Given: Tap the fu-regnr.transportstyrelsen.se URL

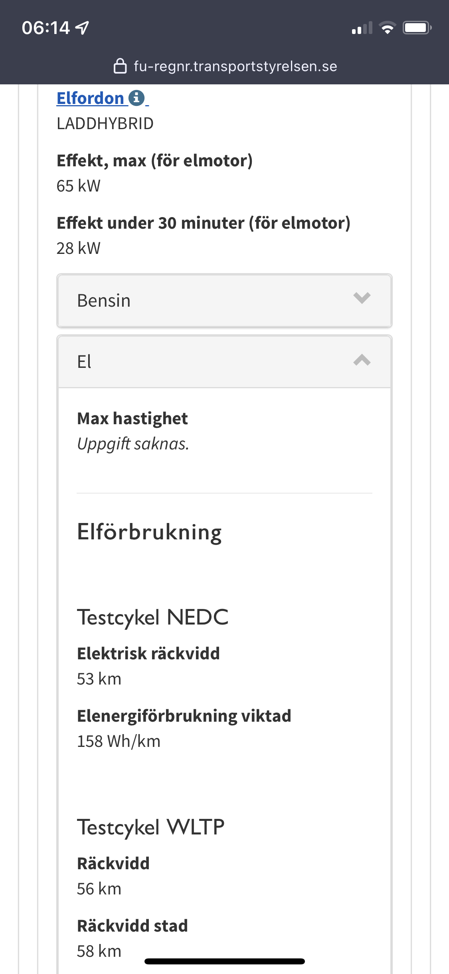Looking at the screenshot, I should click(235, 66).
